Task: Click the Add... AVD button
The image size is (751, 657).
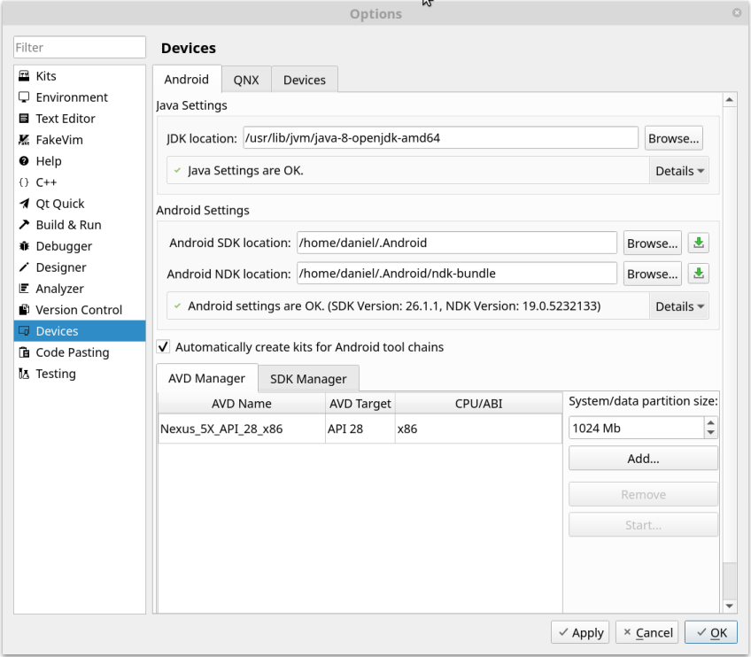Action: (643, 459)
